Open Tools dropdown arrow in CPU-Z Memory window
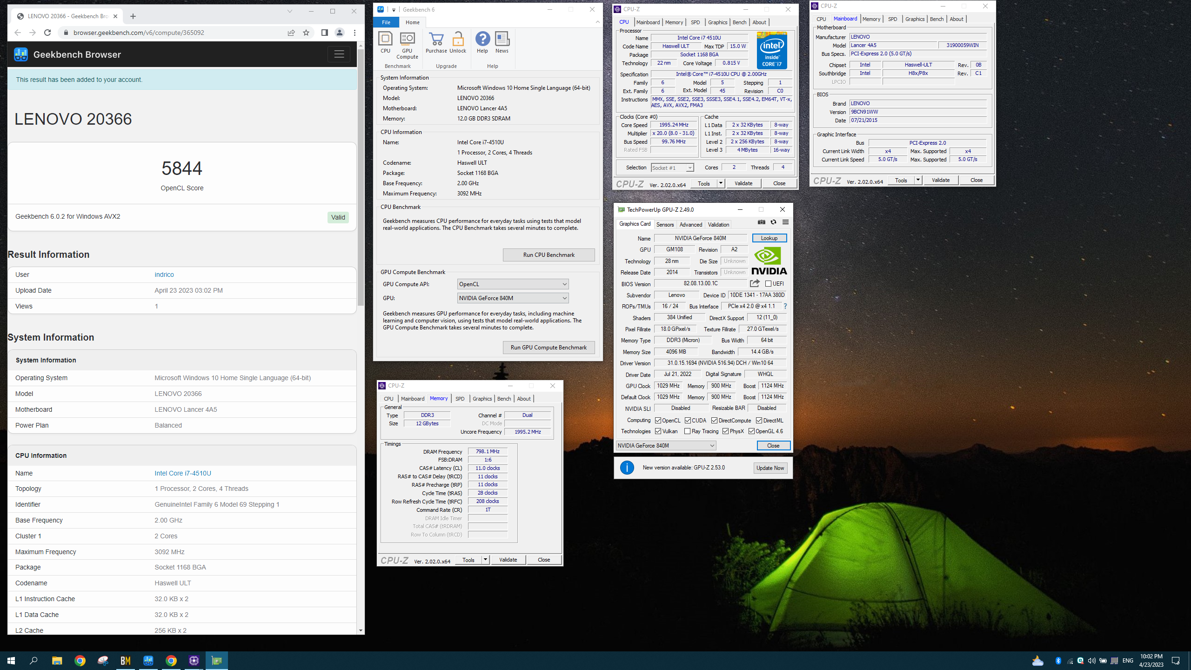Image resolution: width=1191 pixels, height=670 pixels. [485, 560]
